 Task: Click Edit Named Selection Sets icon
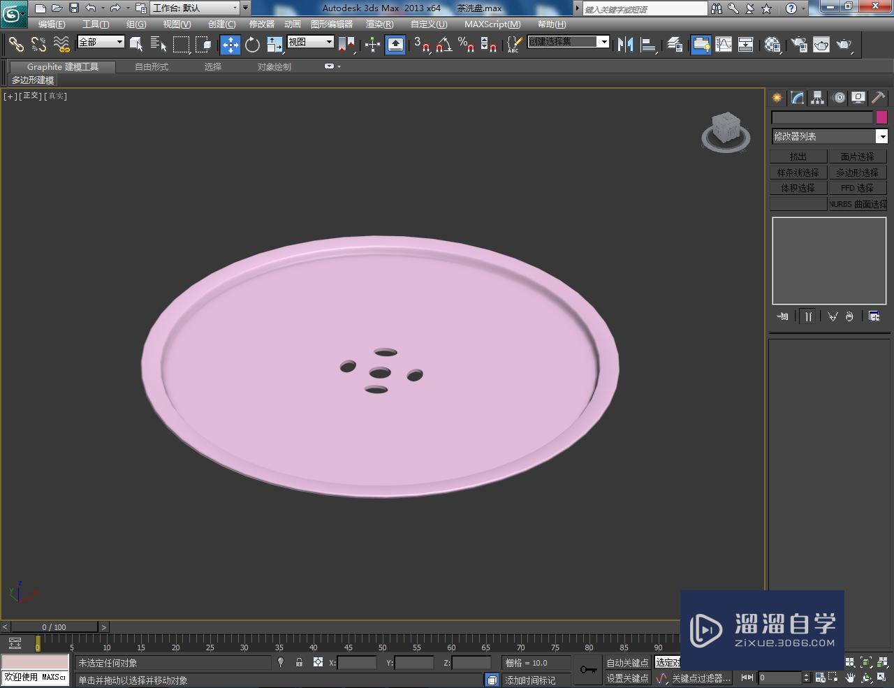pyautogui.click(x=513, y=45)
